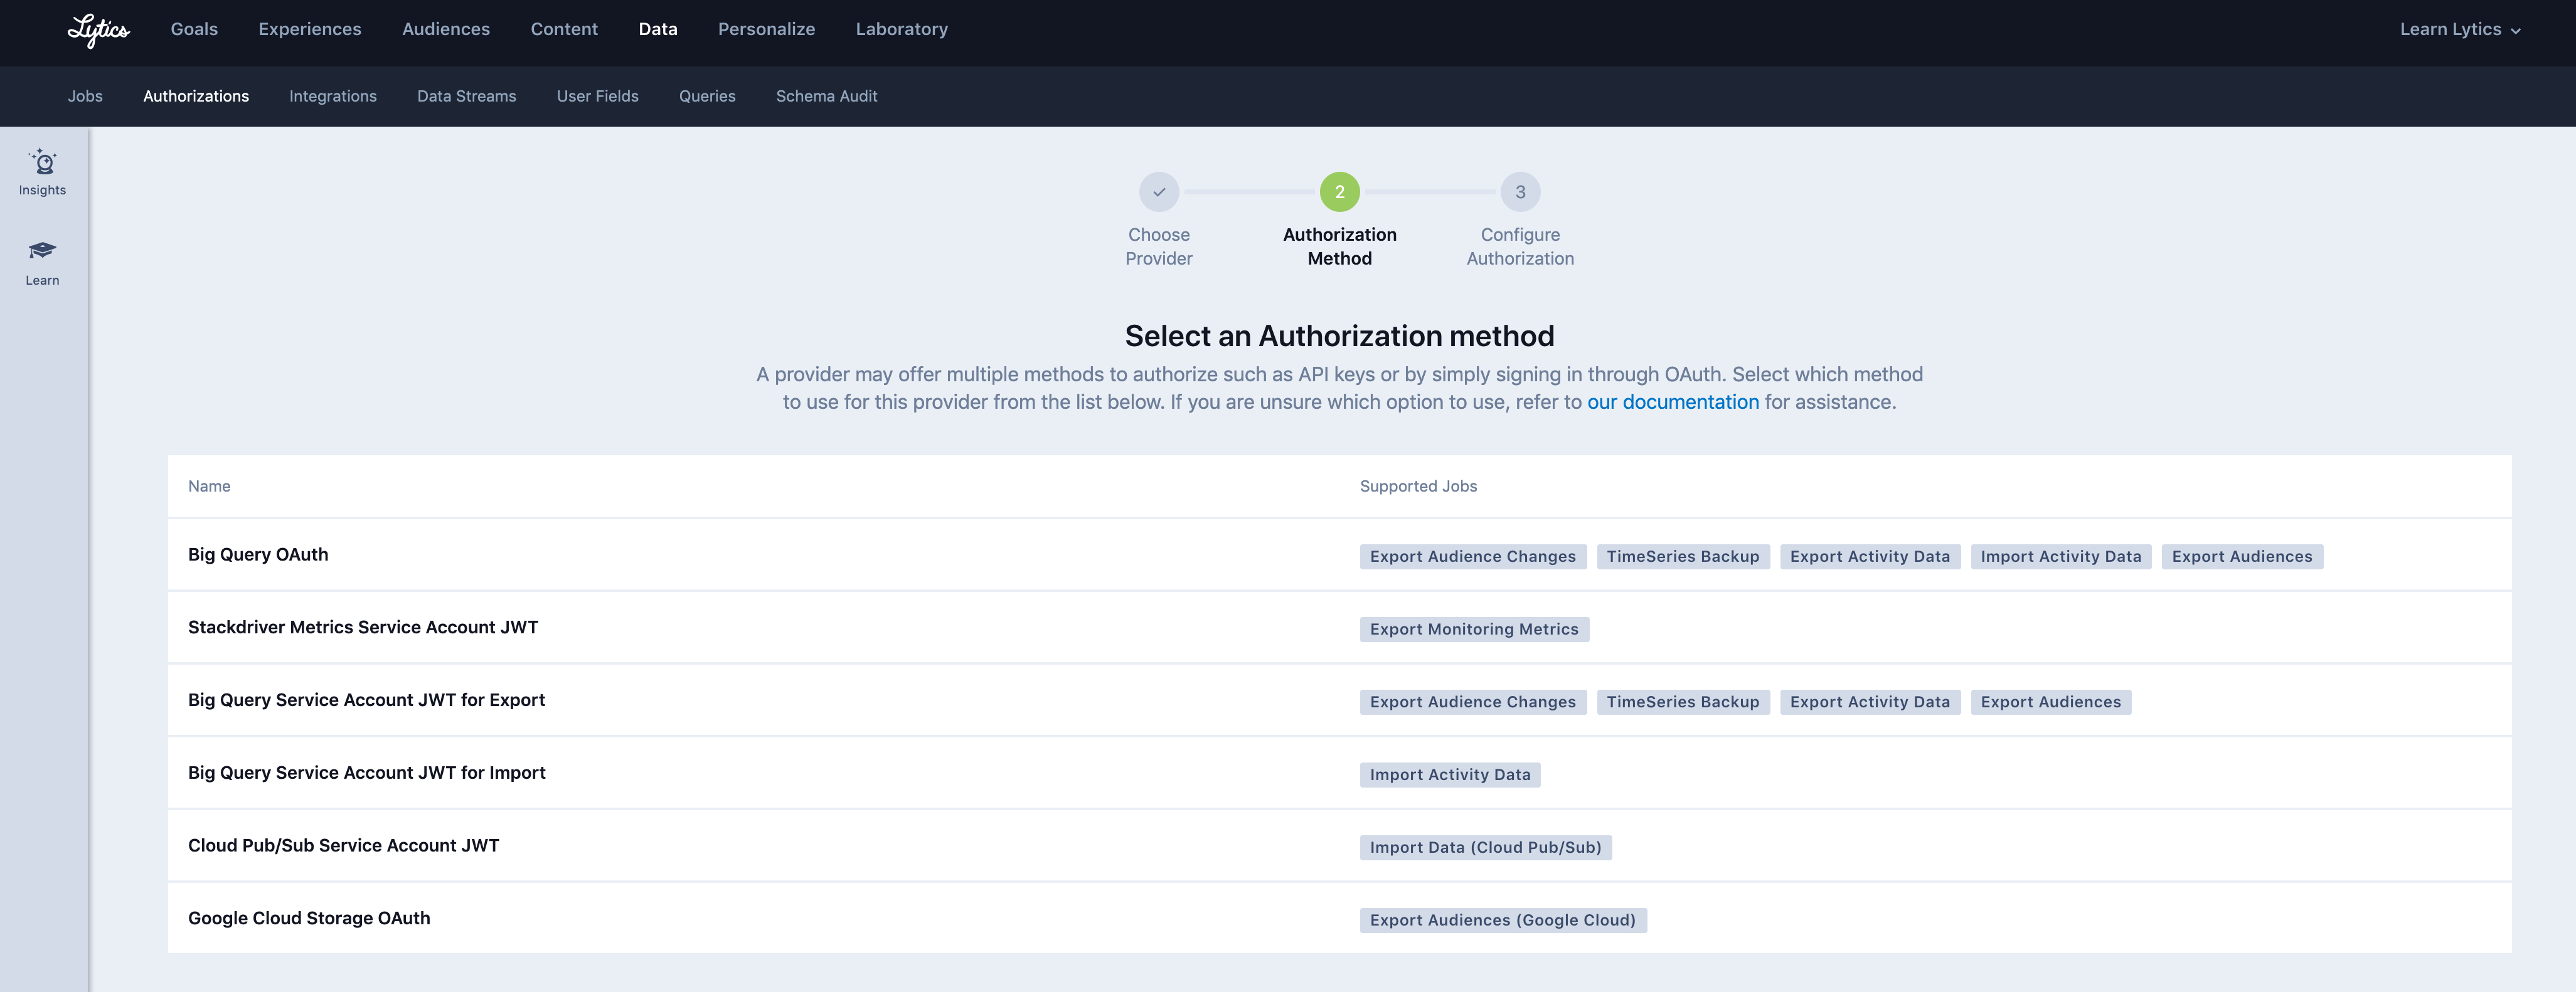Open the Personalize top menu
The width and height of the screenshot is (2576, 992).
766,30
